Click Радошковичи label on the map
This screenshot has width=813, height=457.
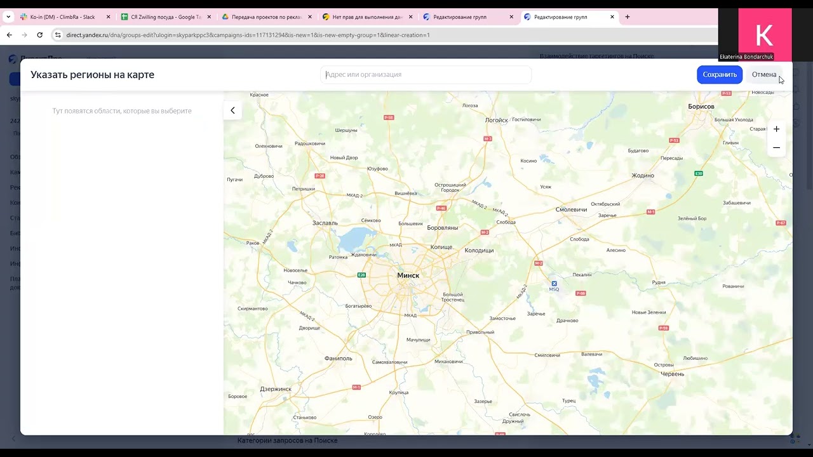[310, 143]
